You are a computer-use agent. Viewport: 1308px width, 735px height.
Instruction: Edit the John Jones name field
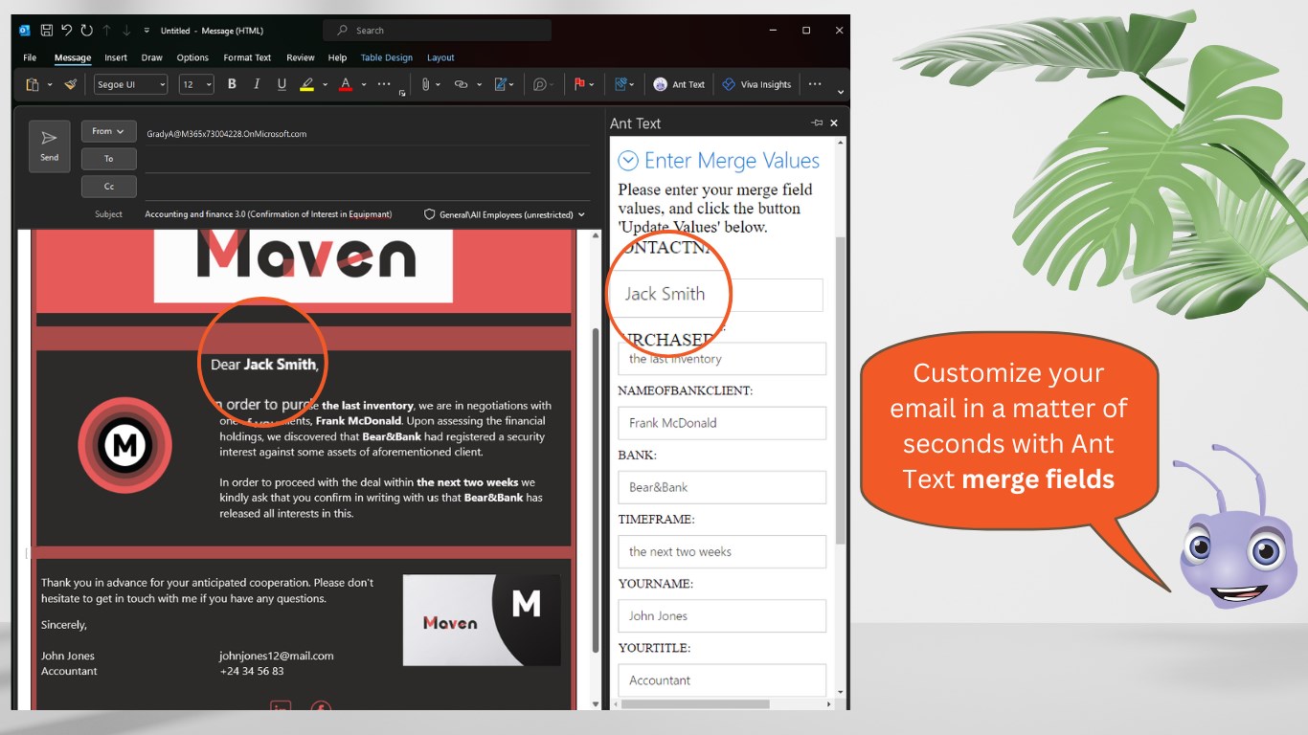(x=722, y=615)
